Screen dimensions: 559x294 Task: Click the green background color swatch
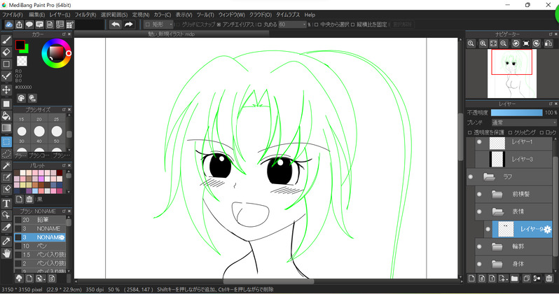(x=26, y=50)
